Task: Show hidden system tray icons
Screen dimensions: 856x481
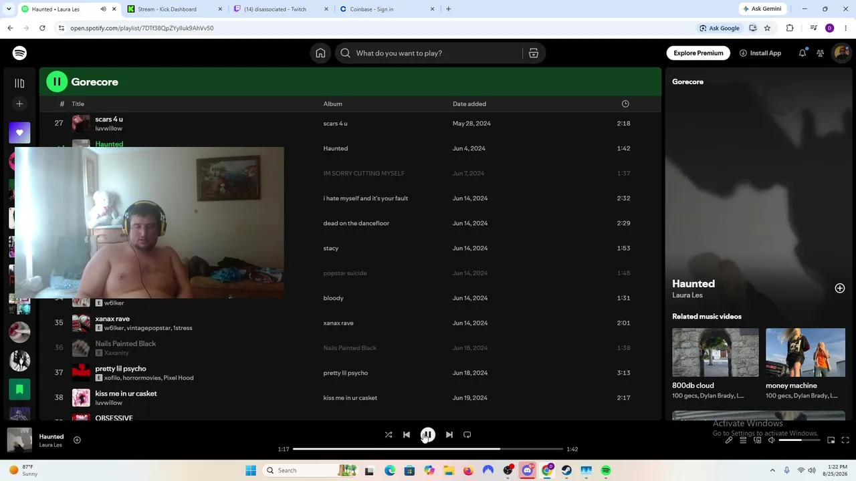Action: click(x=772, y=470)
